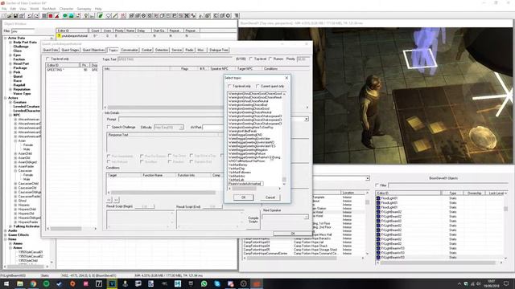Tick Top-level only above the GREETING topic list
The image size is (515, 289).
point(48,59)
